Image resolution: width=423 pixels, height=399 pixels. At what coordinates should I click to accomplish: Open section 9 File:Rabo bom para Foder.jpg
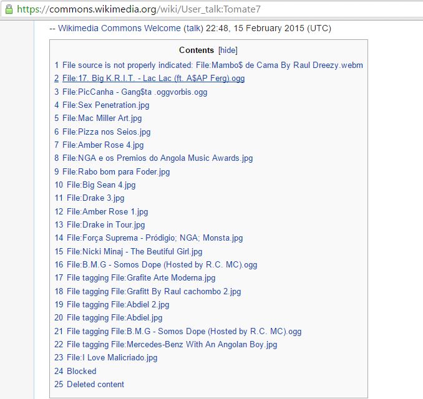[x=112, y=171]
